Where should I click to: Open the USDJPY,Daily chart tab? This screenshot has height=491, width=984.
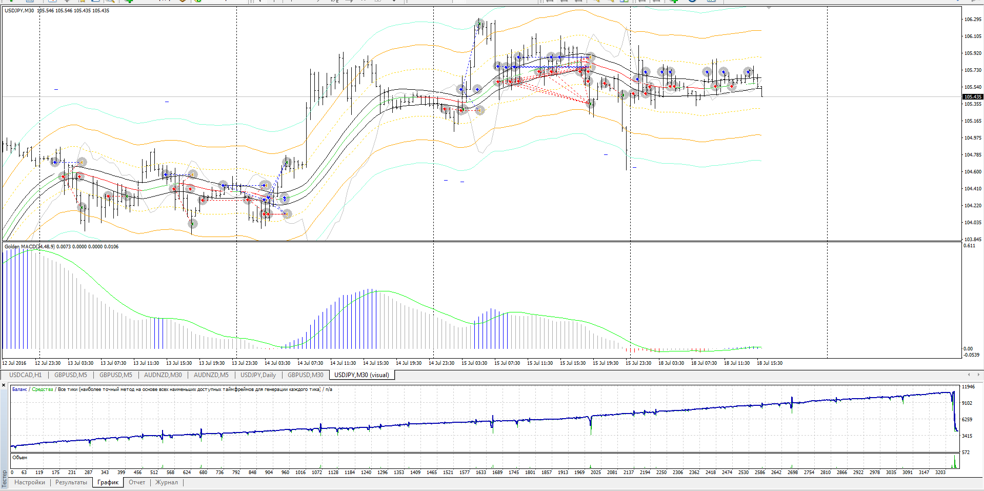[x=258, y=375]
